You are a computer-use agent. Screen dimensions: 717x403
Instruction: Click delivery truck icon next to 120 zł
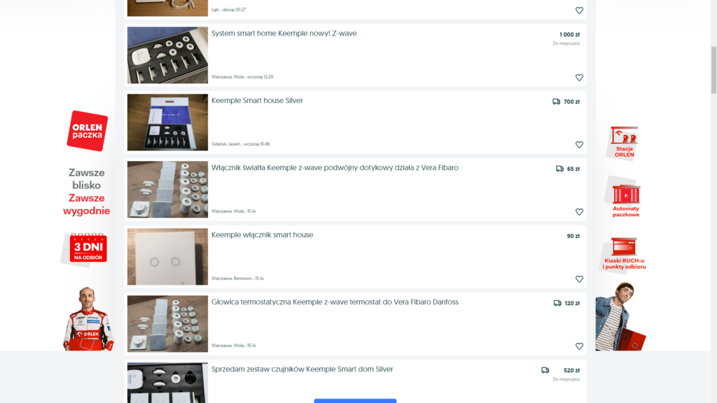557,304
